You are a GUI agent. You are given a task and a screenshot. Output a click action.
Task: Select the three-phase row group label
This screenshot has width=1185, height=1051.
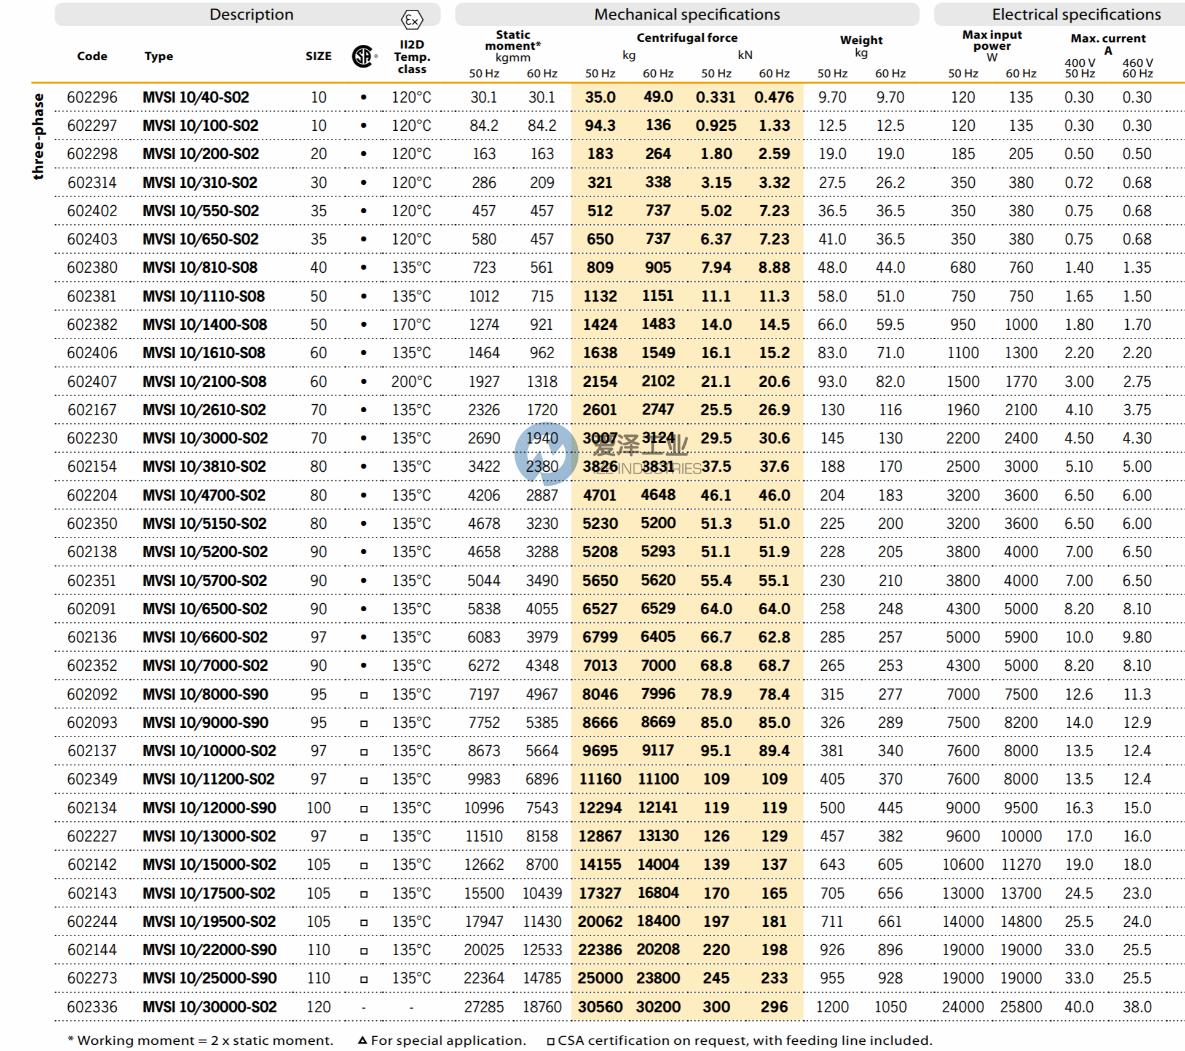(x=39, y=135)
